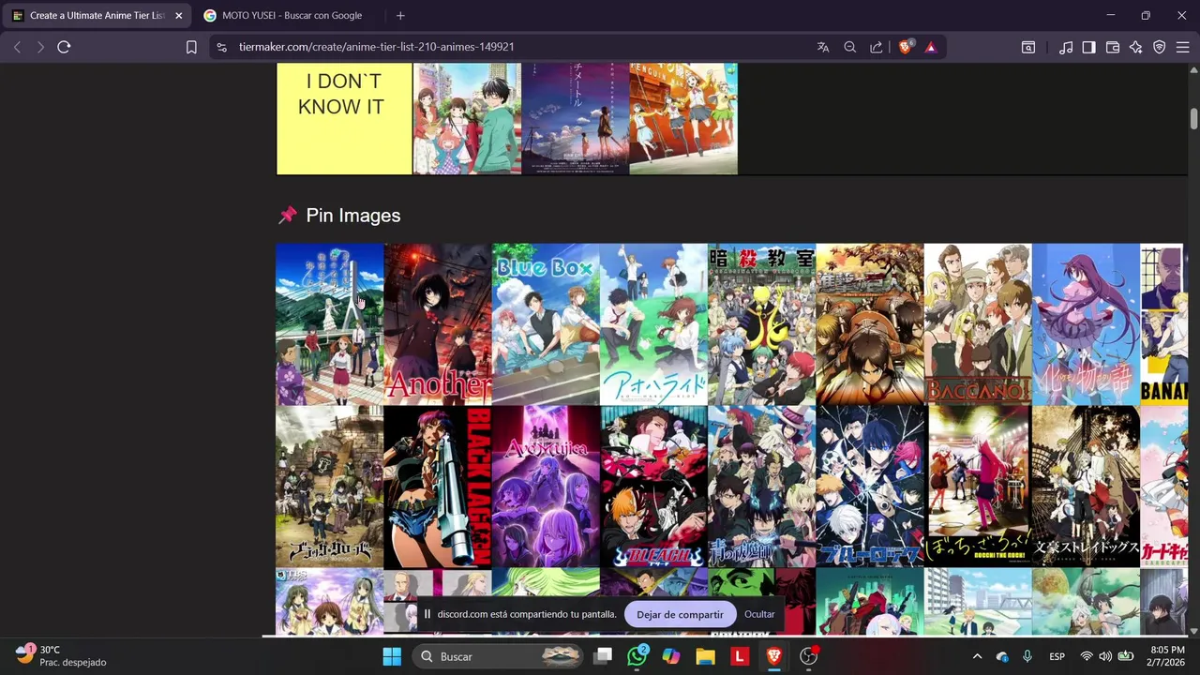Select the Another anime poster
Image resolution: width=1200 pixels, height=675 pixels.
point(438,324)
